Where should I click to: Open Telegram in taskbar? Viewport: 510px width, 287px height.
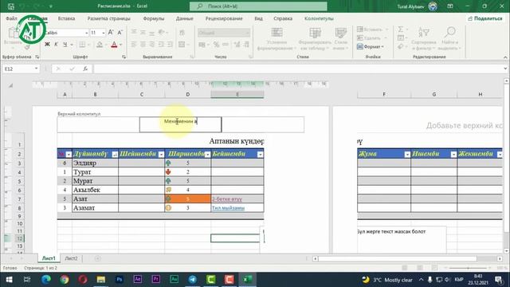click(x=193, y=279)
